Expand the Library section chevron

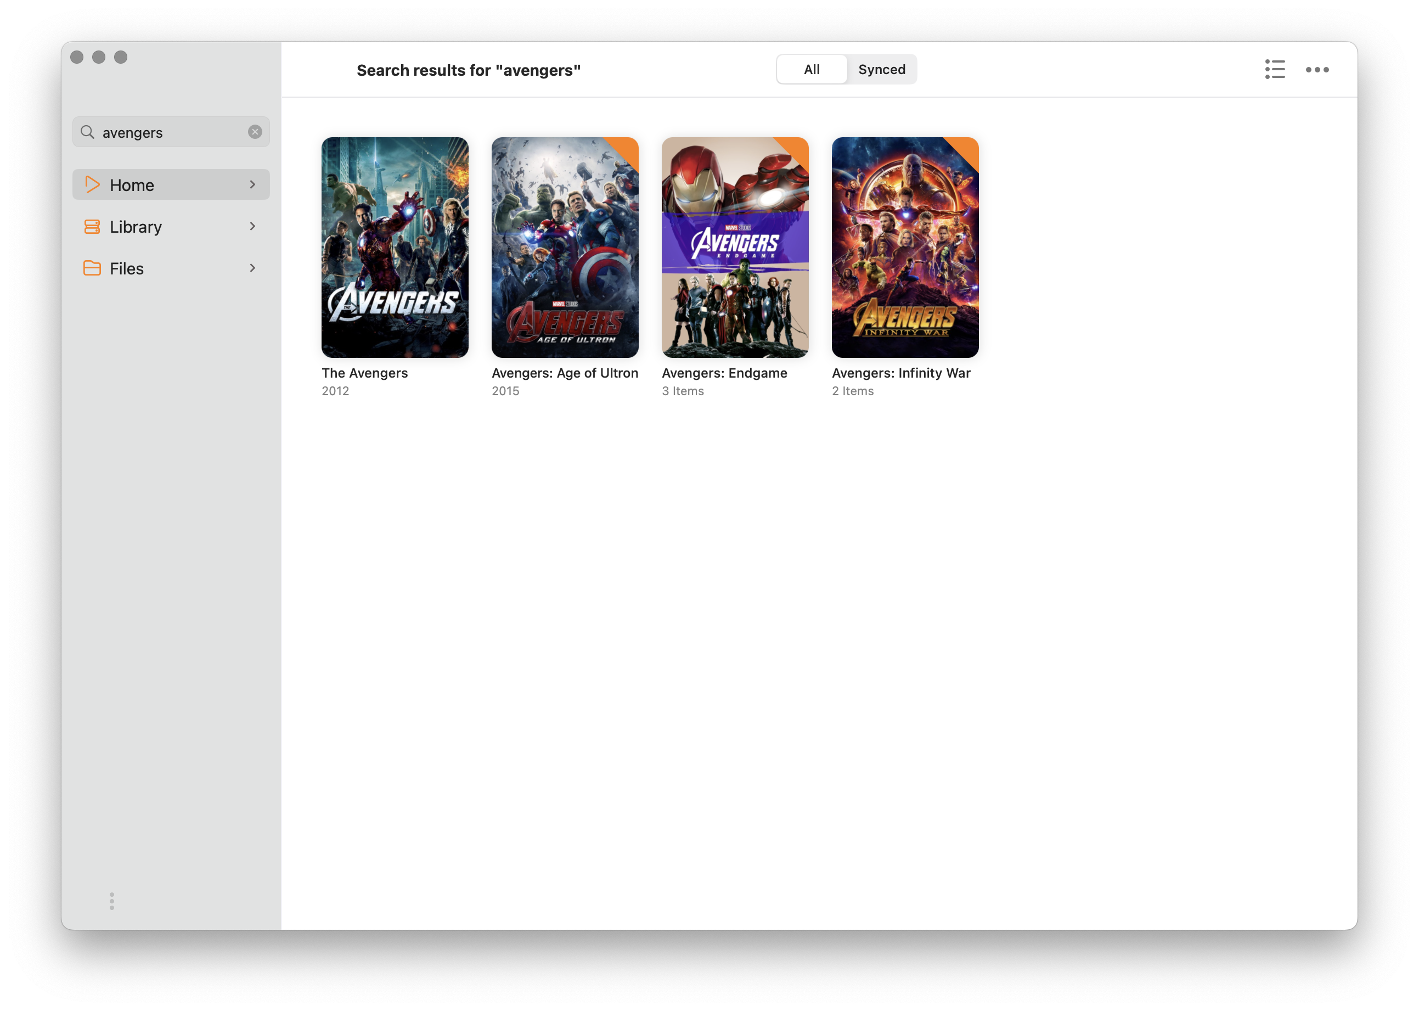click(x=252, y=227)
